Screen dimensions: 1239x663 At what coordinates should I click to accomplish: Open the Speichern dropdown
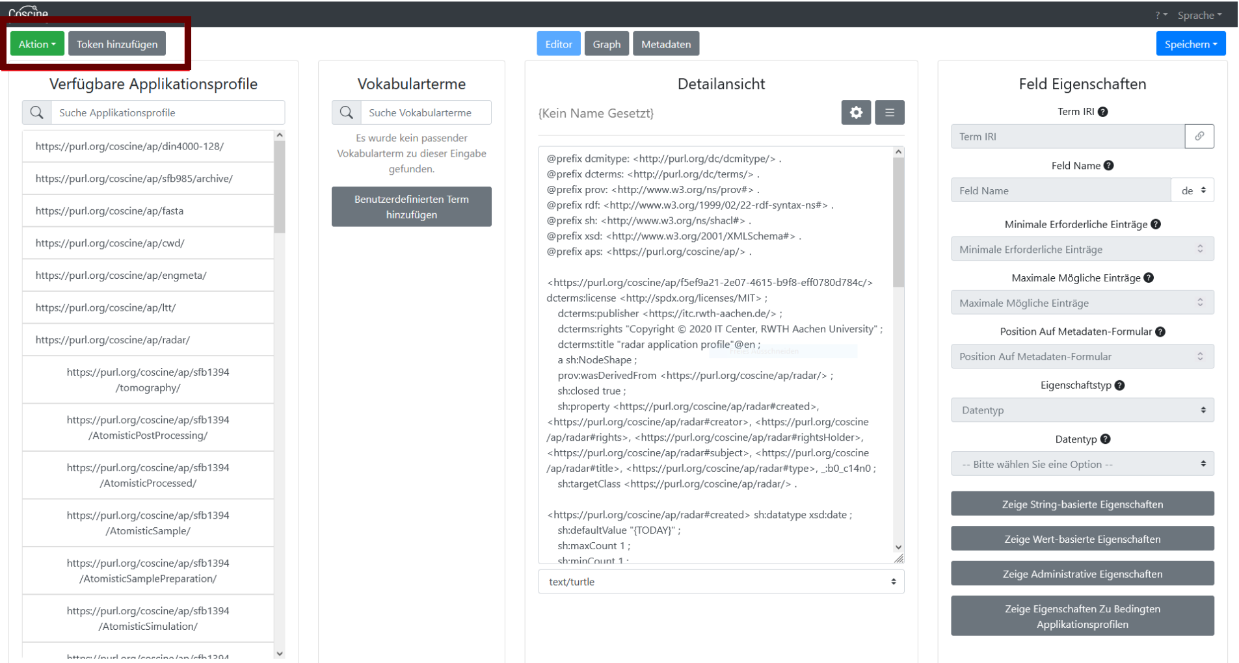1190,44
